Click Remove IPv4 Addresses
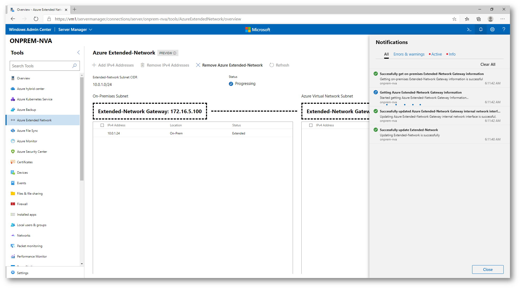The height and width of the screenshot is (289, 521). point(165,65)
